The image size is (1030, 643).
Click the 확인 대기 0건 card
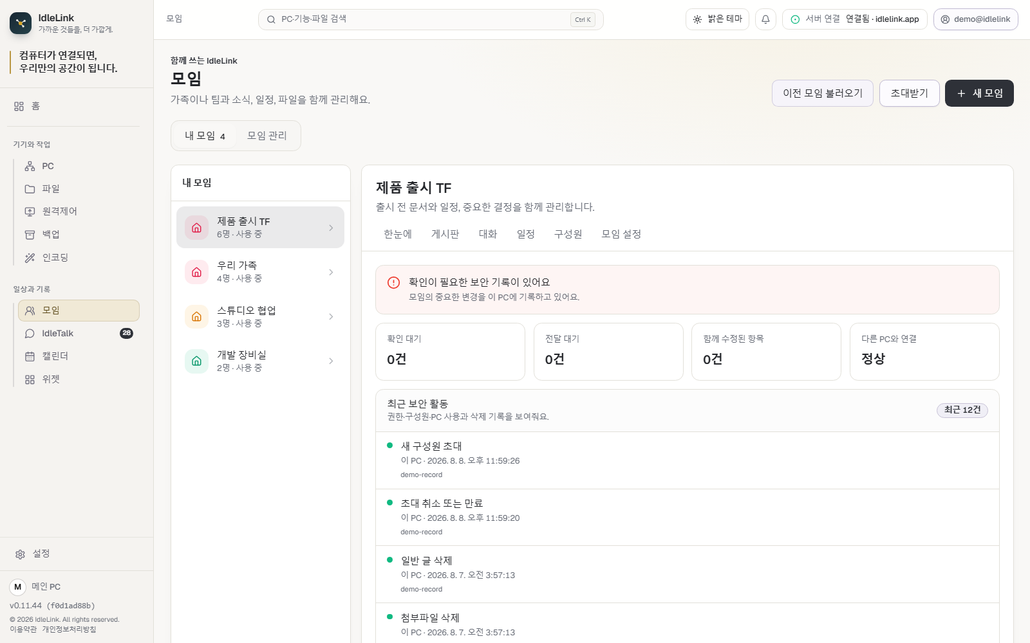coord(451,352)
